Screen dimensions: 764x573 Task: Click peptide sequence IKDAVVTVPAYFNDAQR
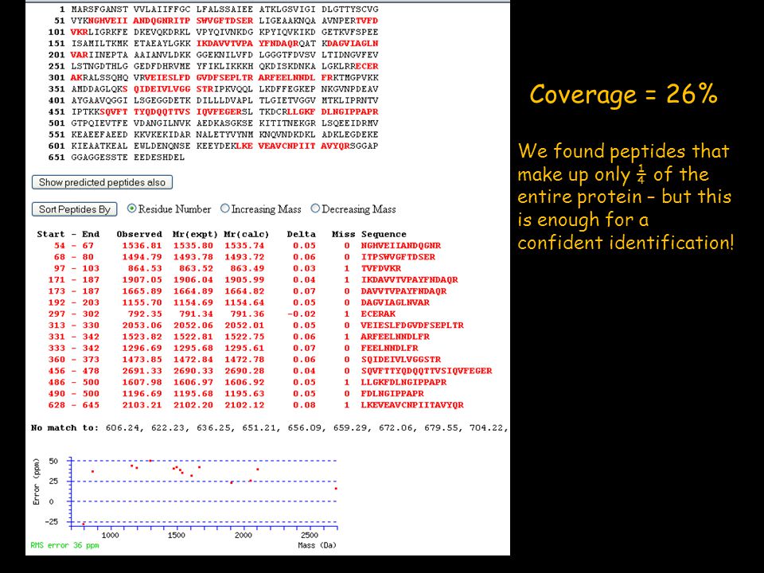[409, 279]
